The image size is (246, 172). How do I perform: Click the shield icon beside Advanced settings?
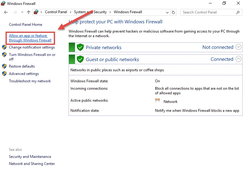[x=4, y=74]
